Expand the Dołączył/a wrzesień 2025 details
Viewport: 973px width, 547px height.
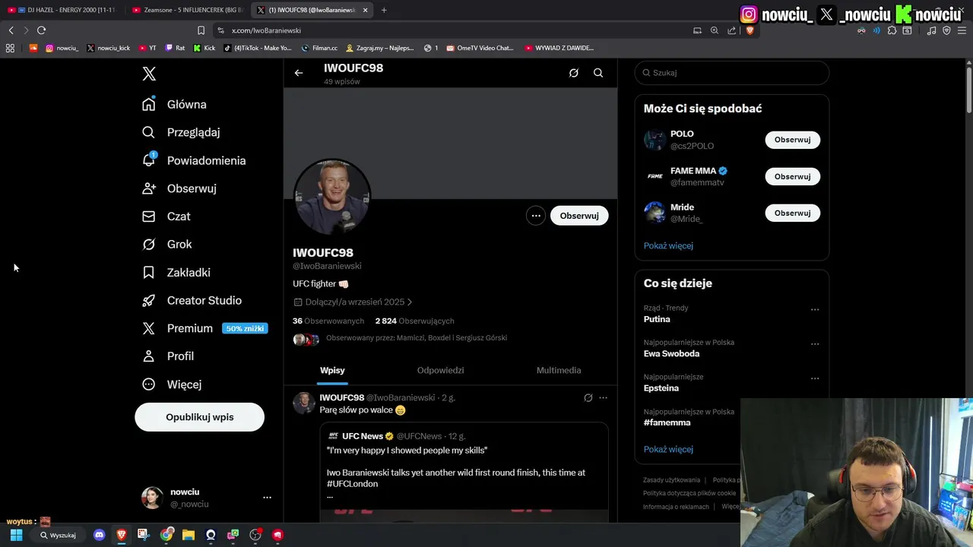point(353,302)
